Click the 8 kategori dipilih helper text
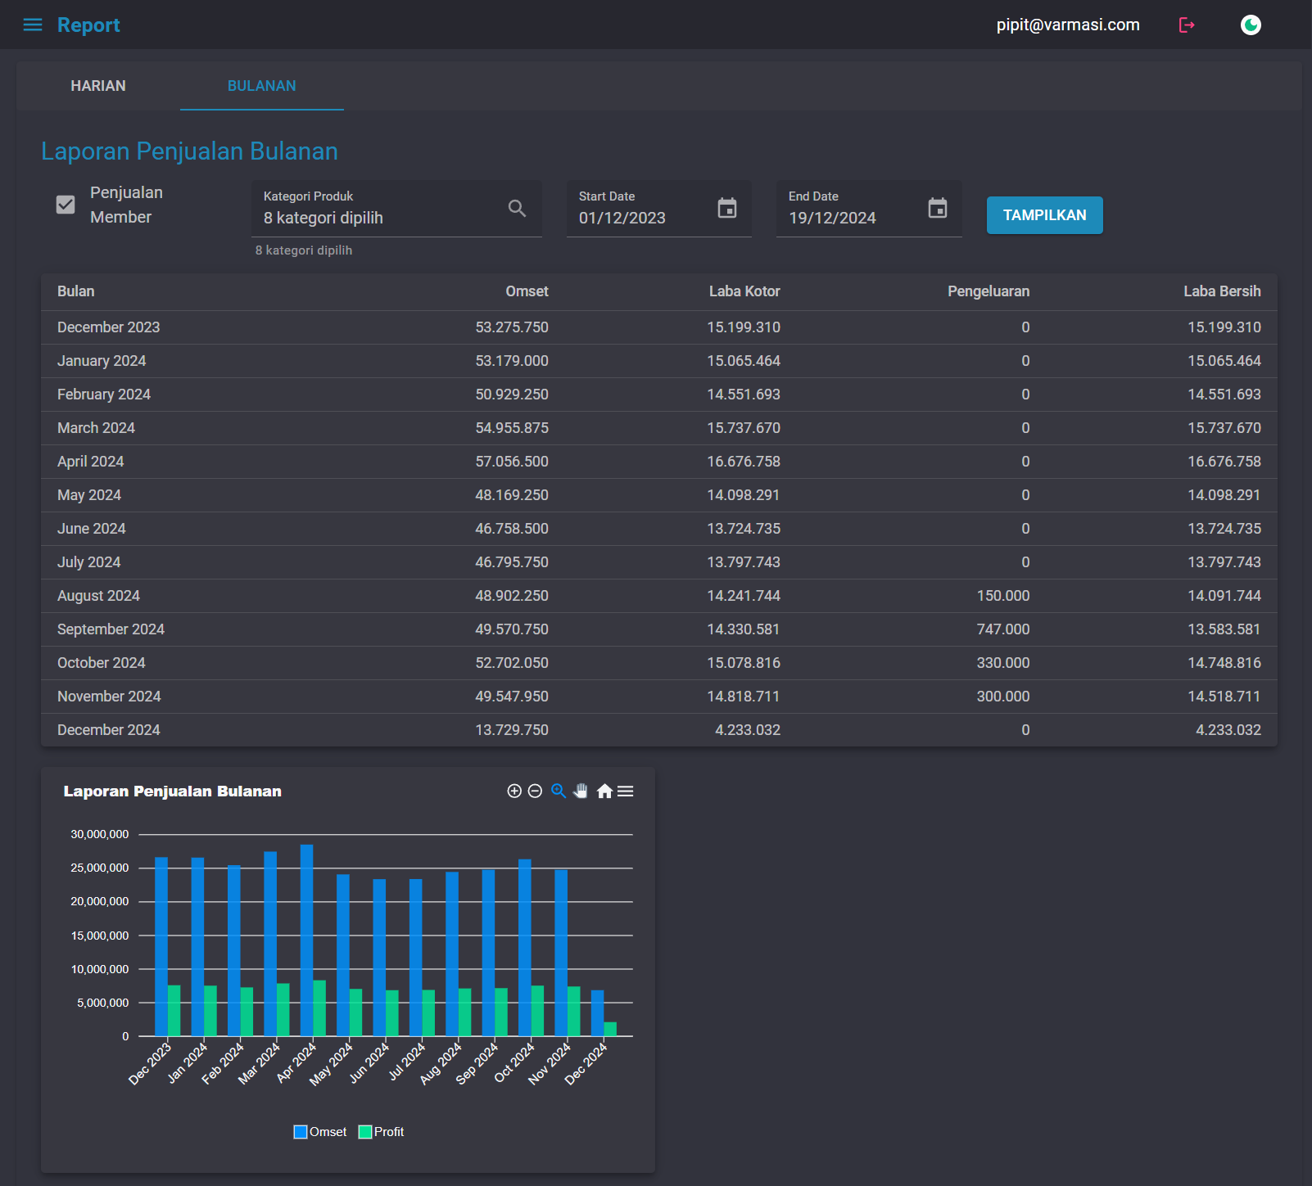This screenshot has height=1186, width=1312. click(x=304, y=250)
